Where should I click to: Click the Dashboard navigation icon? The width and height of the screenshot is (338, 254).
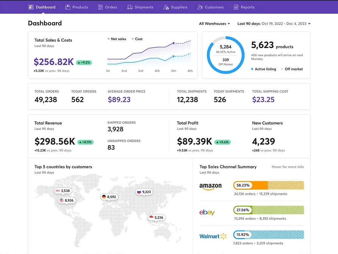pos(30,7)
